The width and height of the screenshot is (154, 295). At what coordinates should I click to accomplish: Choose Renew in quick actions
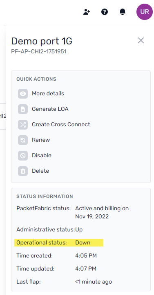41,140
